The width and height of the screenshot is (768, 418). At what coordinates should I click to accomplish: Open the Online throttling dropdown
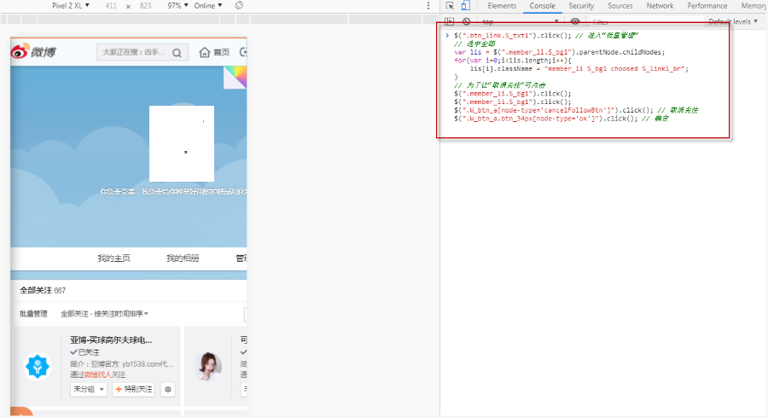[207, 6]
